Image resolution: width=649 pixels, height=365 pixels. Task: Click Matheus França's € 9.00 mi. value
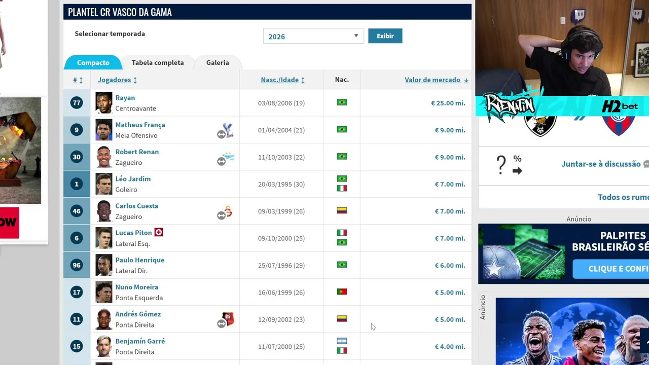[450, 130]
